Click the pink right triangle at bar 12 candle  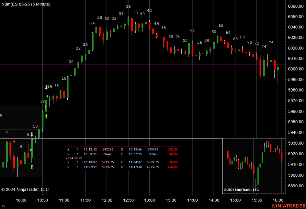[45, 107]
